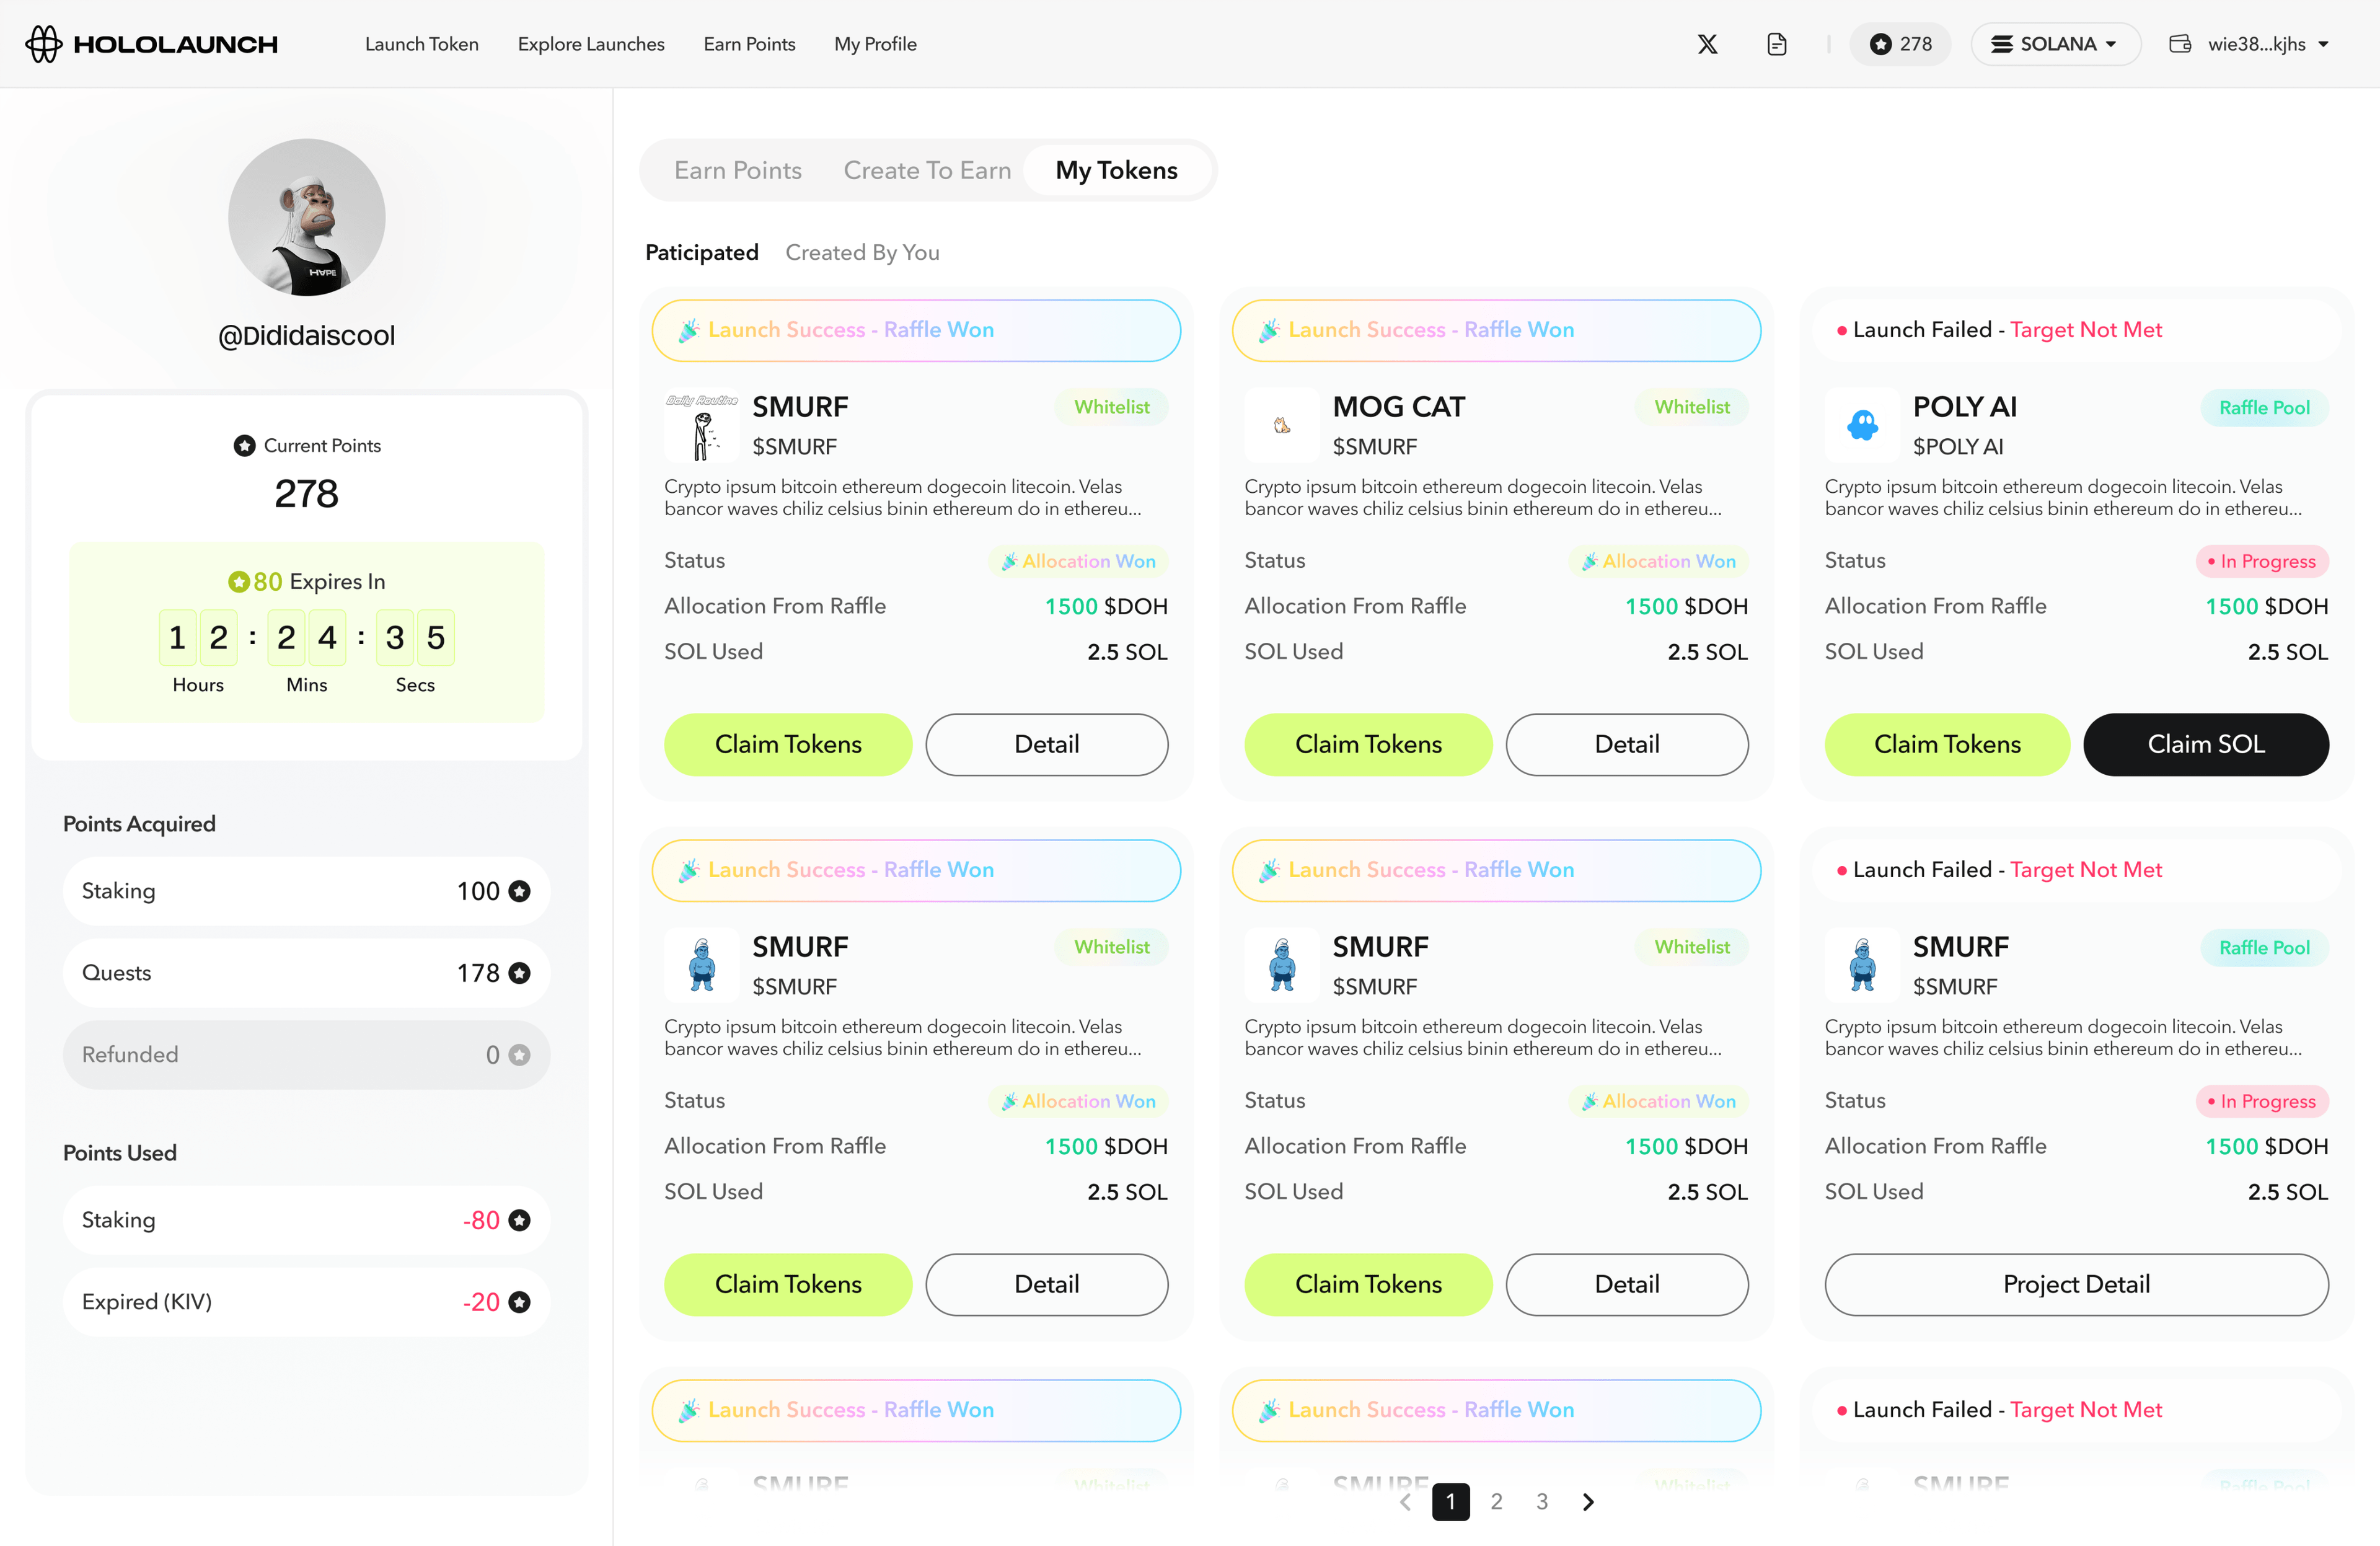Screen dimensions: 2380x1546
Task: Click the green star icon next to 80
Action: pos(238,581)
